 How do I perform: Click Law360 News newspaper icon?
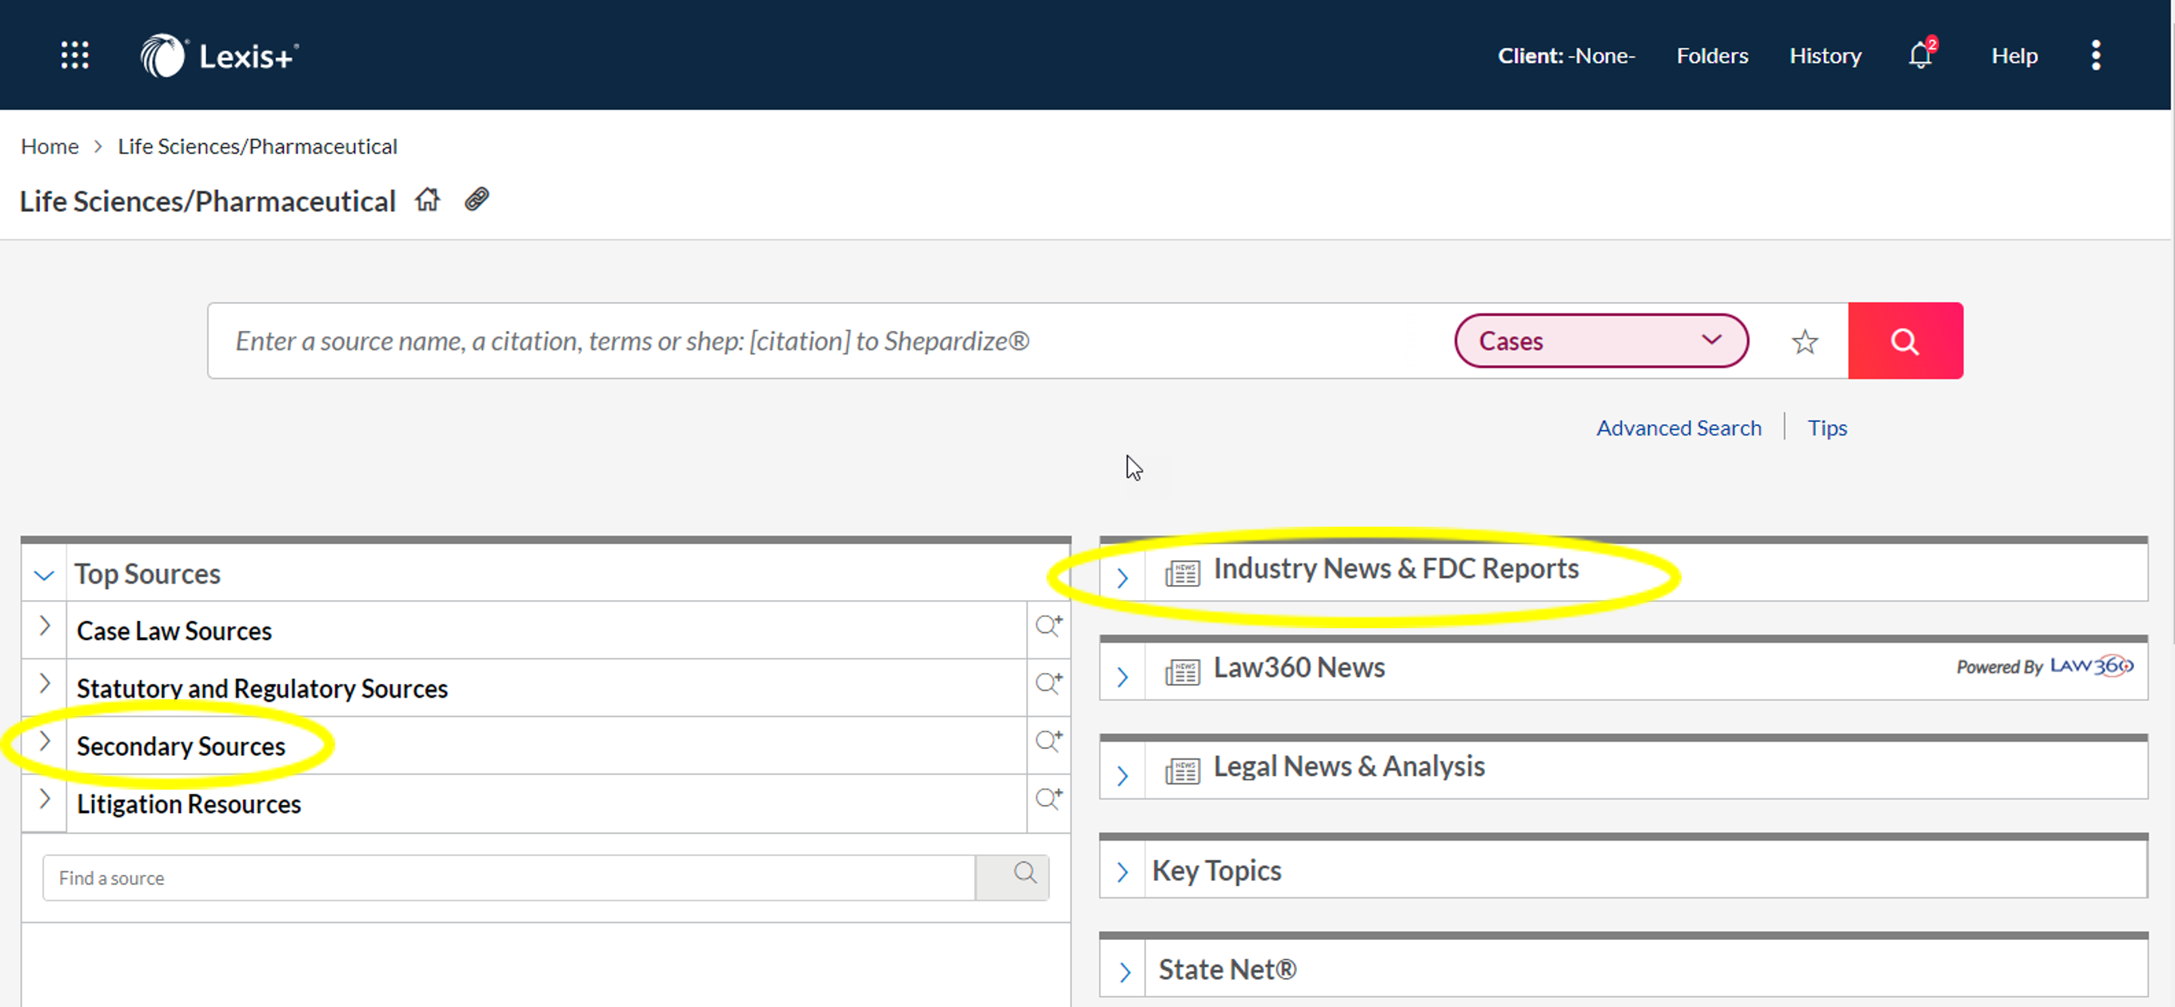1183,673
